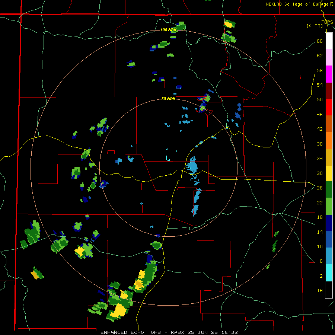Click the '50 NMI' range ring label
This screenshot has width=335, height=335.
click(x=168, y=99)
